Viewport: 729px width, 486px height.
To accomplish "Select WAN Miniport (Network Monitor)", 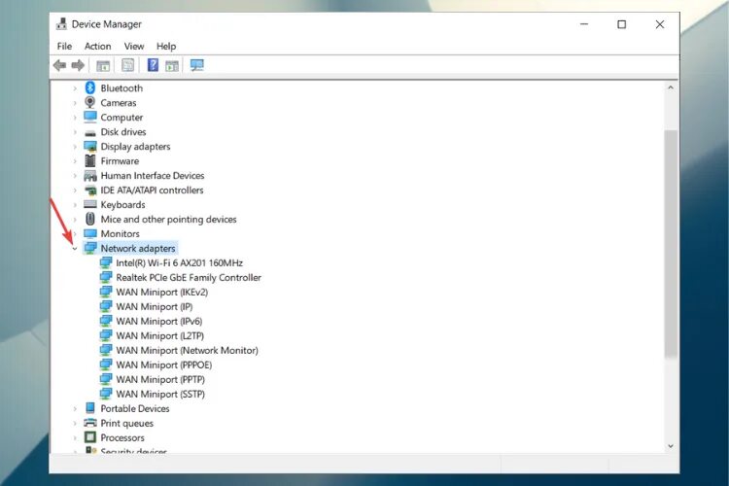I will [x=187, y=350].
